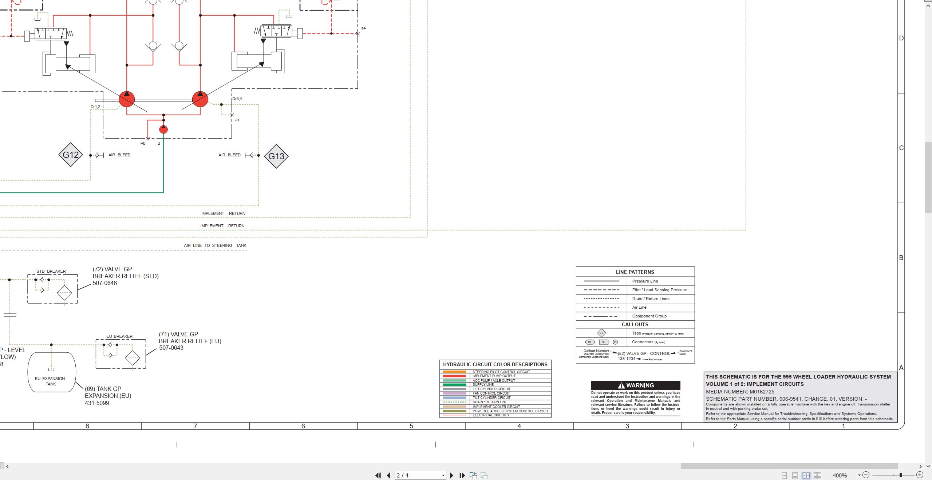Click the horizontal scrollbar right arrow

point(920,466)
